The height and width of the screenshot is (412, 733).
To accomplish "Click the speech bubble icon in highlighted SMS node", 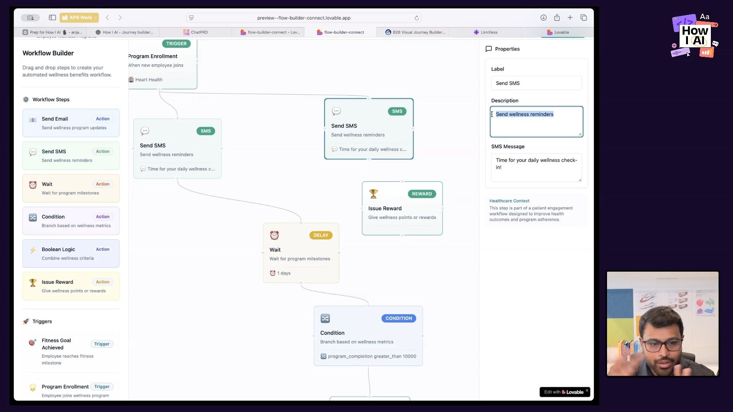I will tap(336, 111).
